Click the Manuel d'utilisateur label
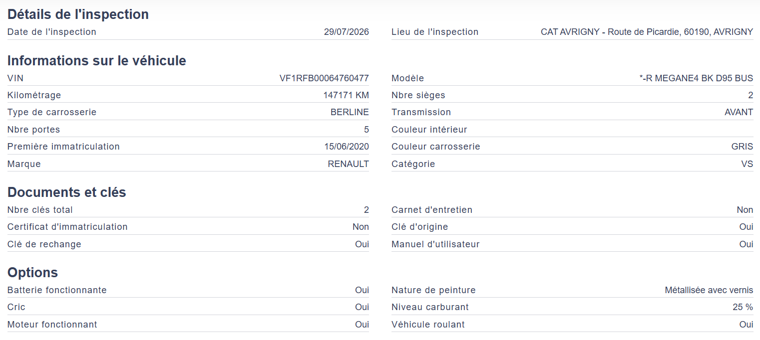The image size is (760, 340). point(435,244)
